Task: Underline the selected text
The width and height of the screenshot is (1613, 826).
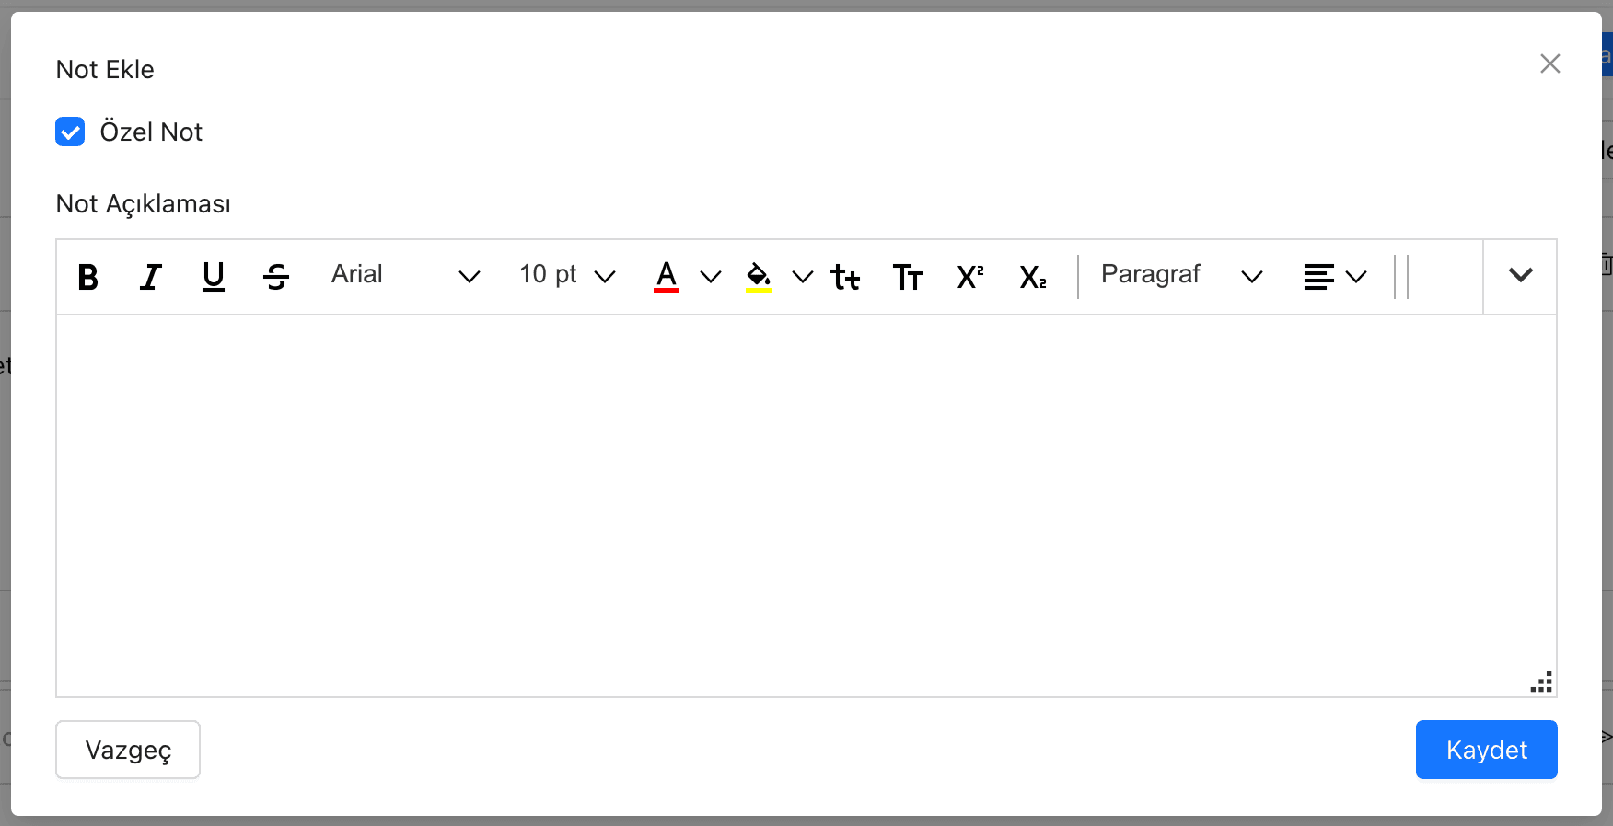Action: coord(214,276)
